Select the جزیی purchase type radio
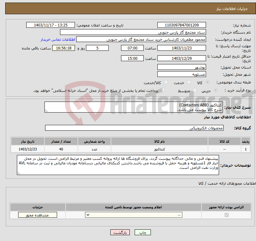Screen dimensions: 256x241 (x=215, y=90)
